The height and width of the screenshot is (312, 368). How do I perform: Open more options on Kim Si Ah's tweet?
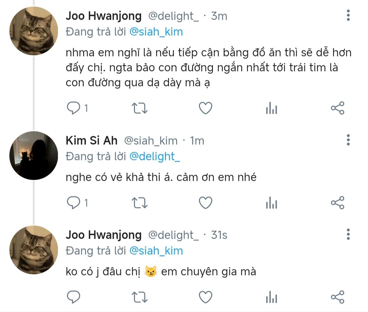pos(348,140)
